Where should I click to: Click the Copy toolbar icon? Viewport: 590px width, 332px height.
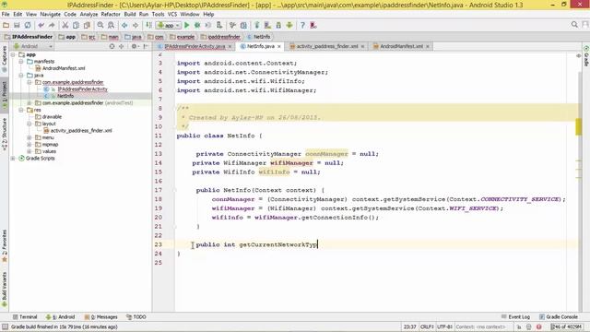(x=76, y=25)
